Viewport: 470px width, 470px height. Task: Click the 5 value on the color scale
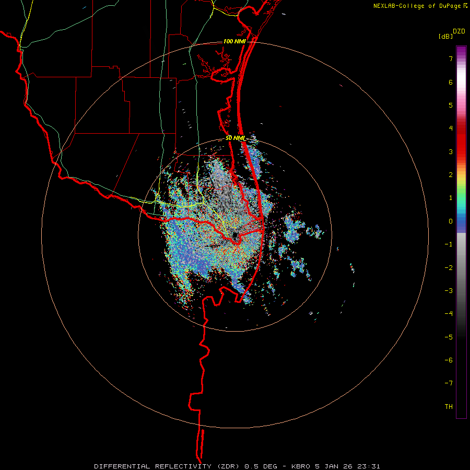pos(451,105)
